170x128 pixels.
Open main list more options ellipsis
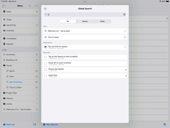tap(166, 6)
